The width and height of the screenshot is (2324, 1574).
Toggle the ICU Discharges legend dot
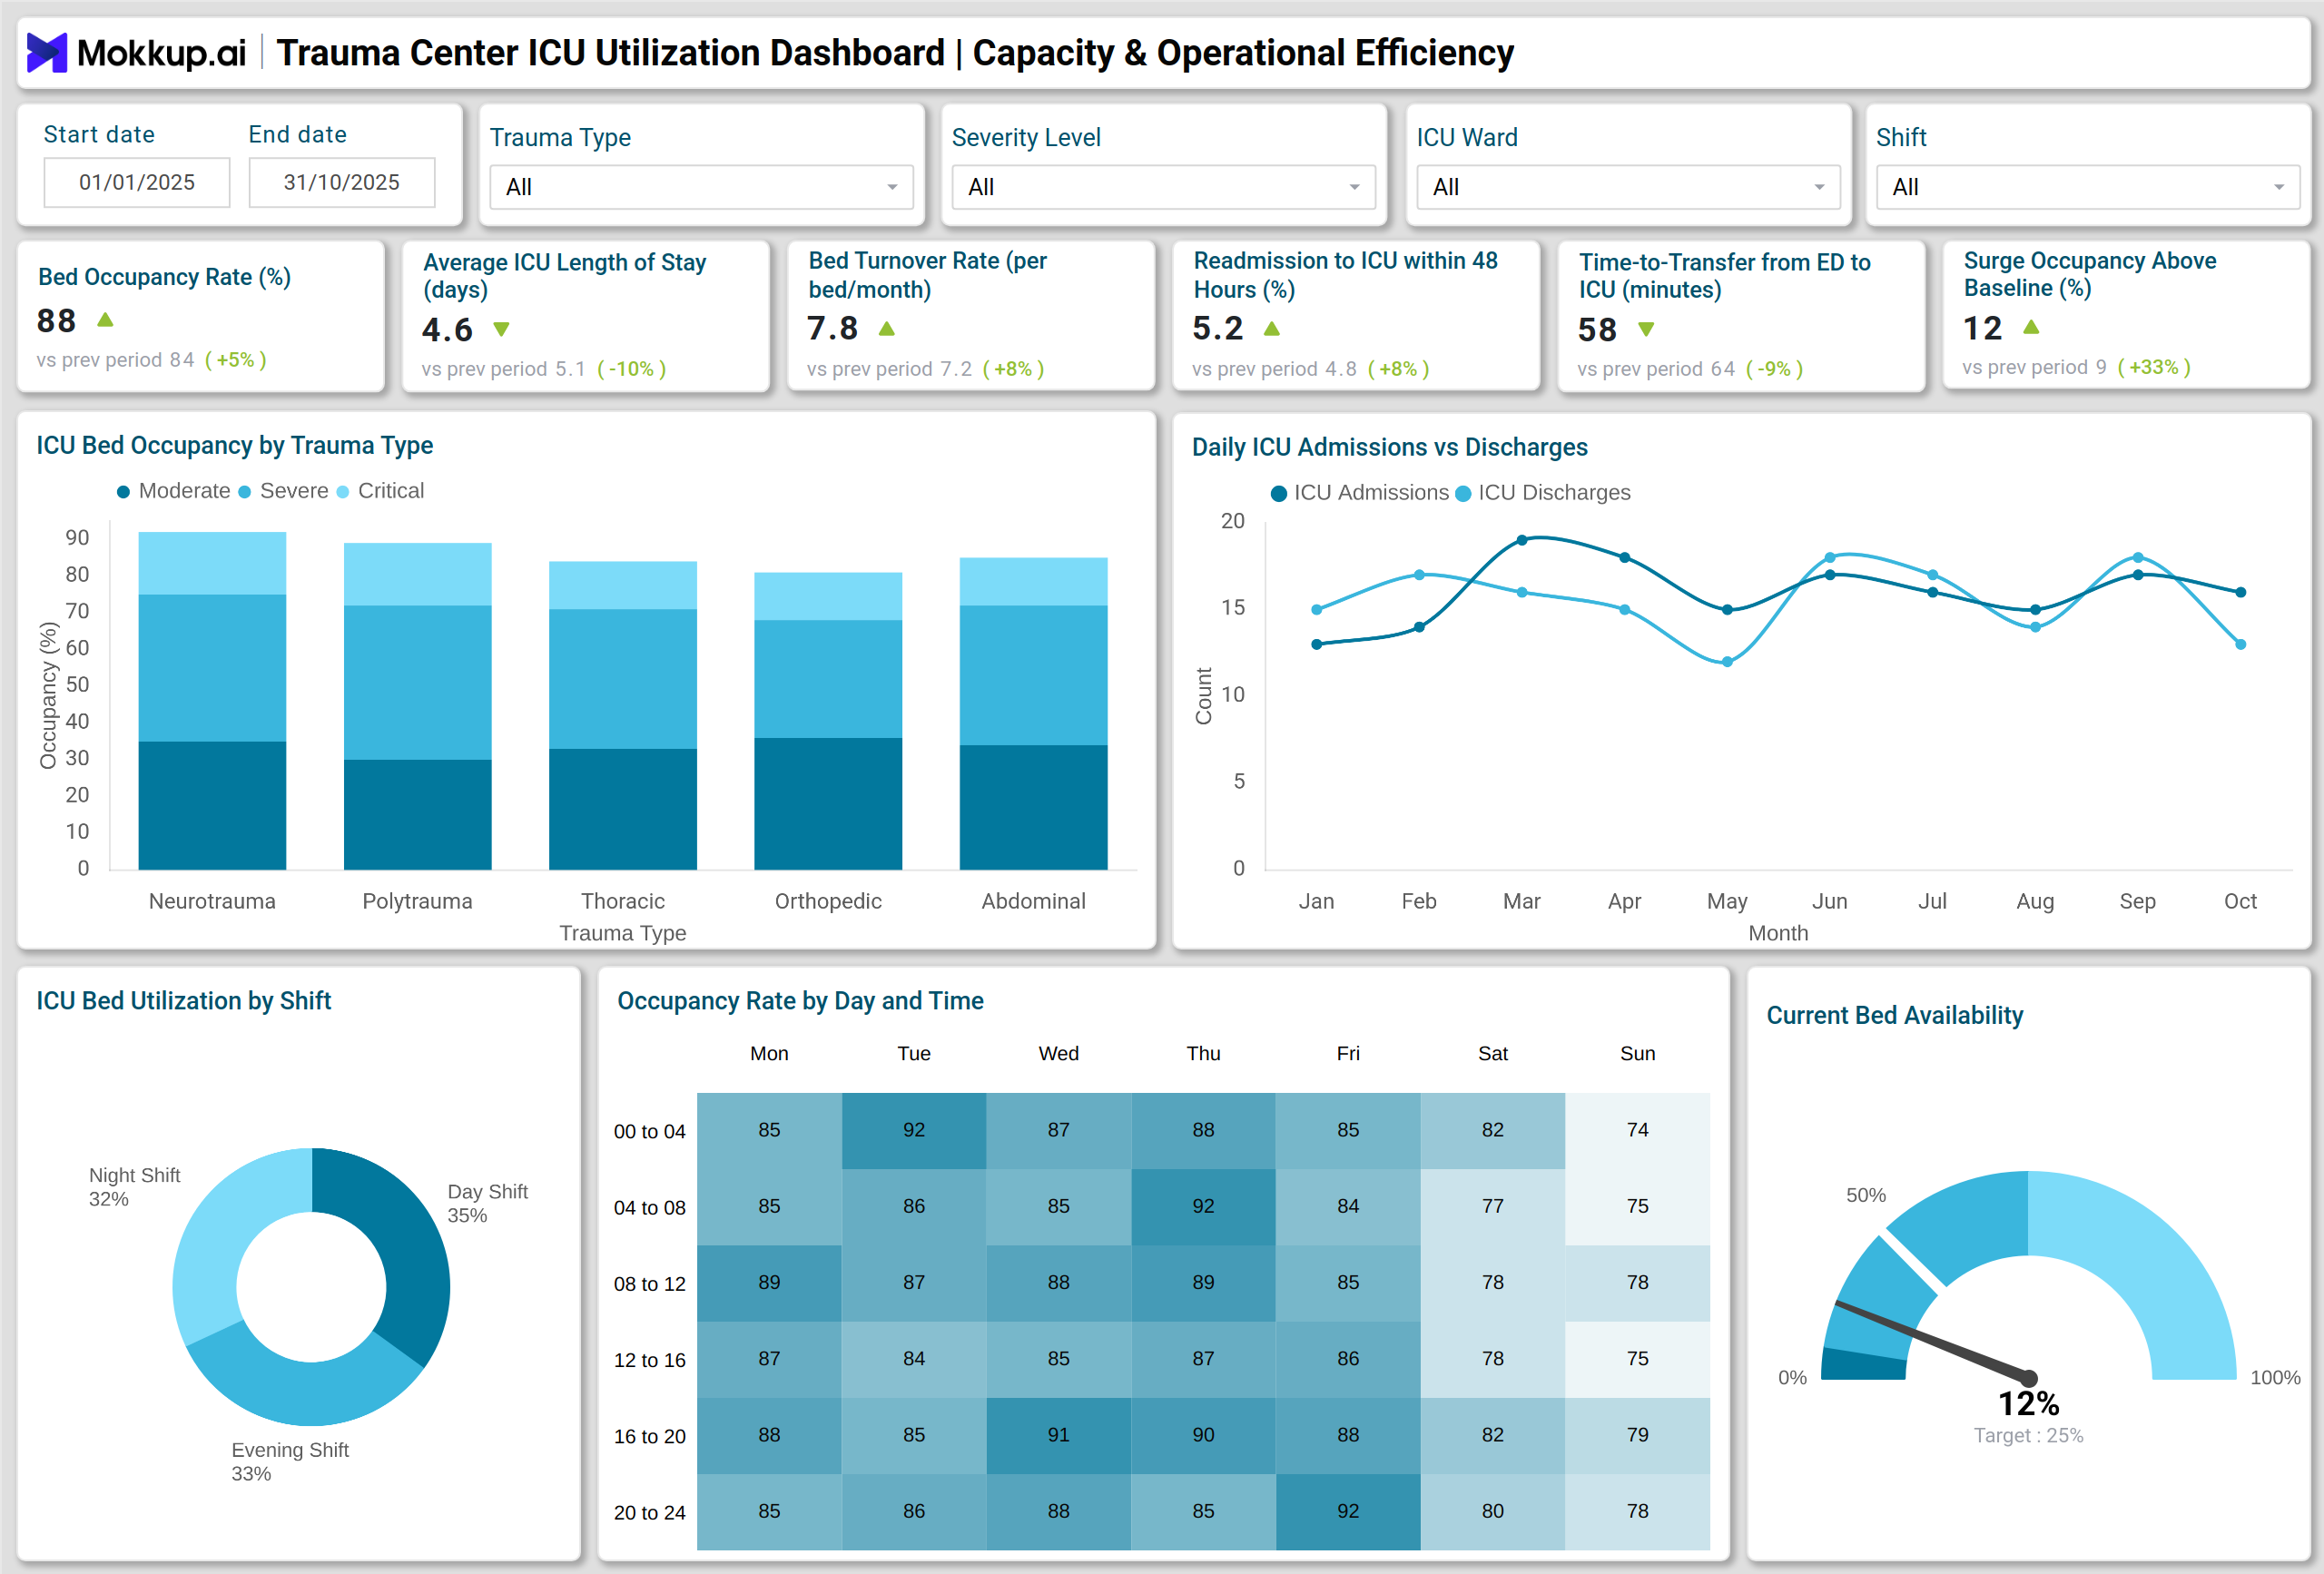pyautogui.click(x=1463, y=494)
